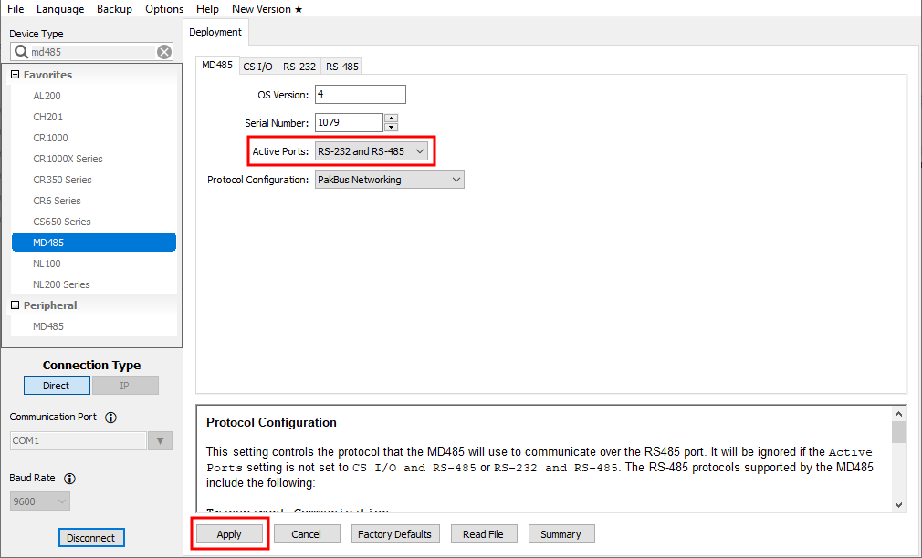Open the Communication Port dropdown arrow
Screen dimensions: 922x558
tap(160, 441)
